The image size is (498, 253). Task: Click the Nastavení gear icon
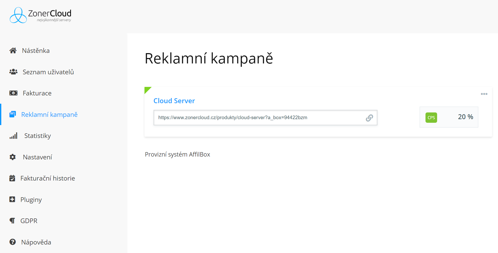(13, 157)
